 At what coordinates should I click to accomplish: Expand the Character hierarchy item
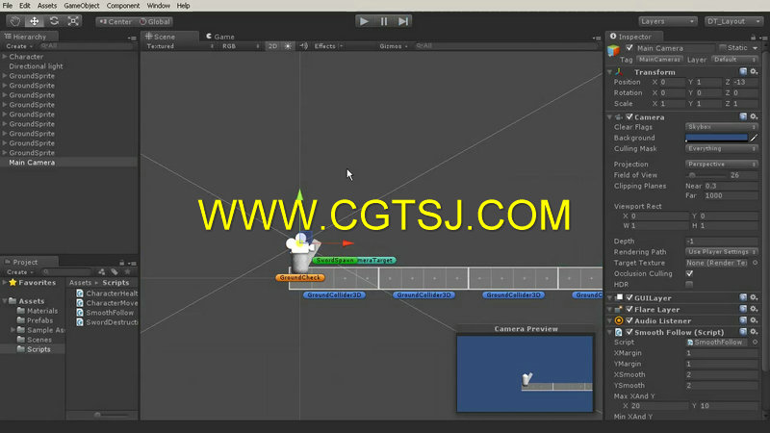click(x=5, y=57)
